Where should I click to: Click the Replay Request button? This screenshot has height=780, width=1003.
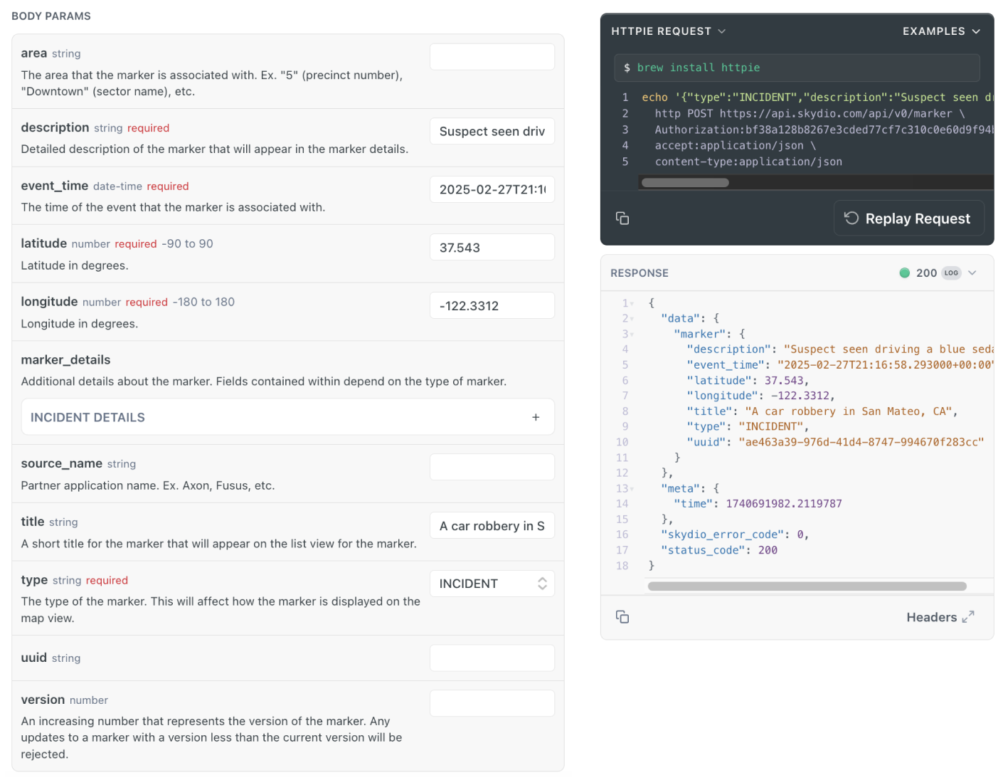click(x=908, y=218)
